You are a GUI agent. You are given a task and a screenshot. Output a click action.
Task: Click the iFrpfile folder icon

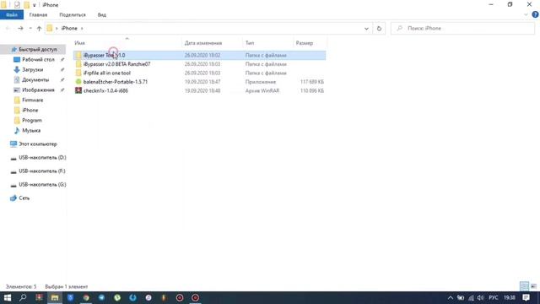click(x=78, y=73)
